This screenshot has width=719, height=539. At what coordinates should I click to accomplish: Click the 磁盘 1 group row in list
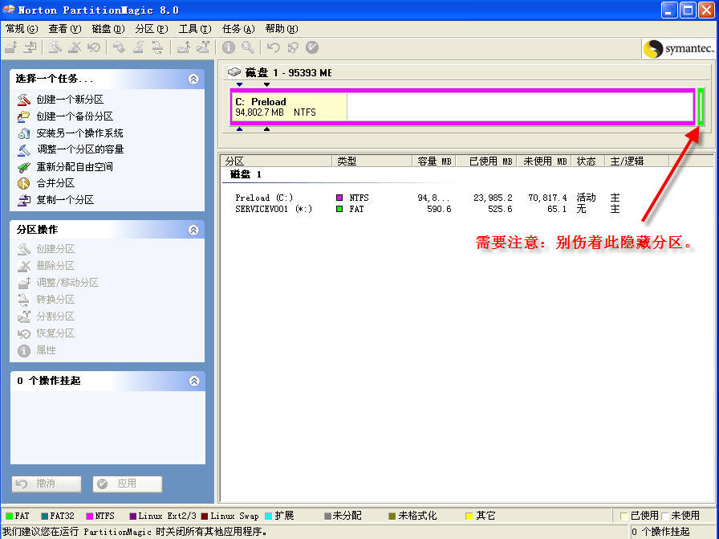246,175
